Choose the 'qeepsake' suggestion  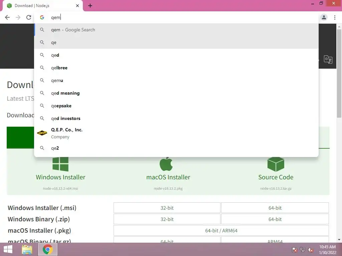point(176,106)
